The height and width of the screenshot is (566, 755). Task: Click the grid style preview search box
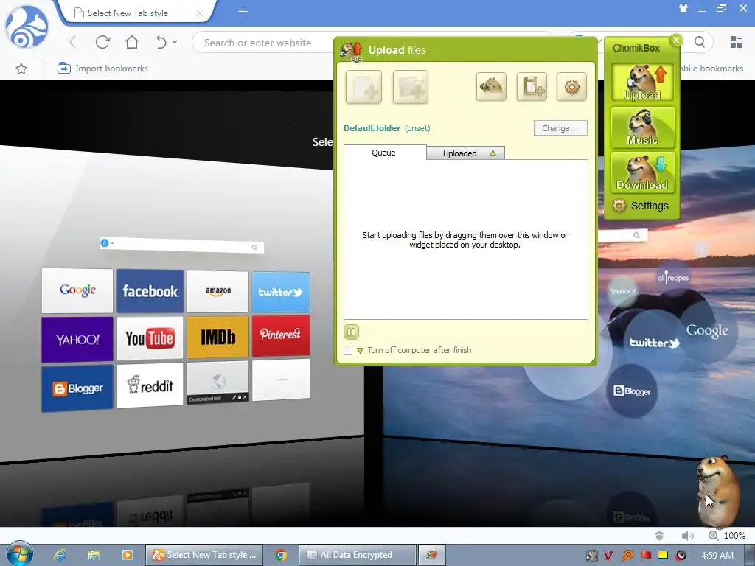pyautogui.click(x=181, y=245)
